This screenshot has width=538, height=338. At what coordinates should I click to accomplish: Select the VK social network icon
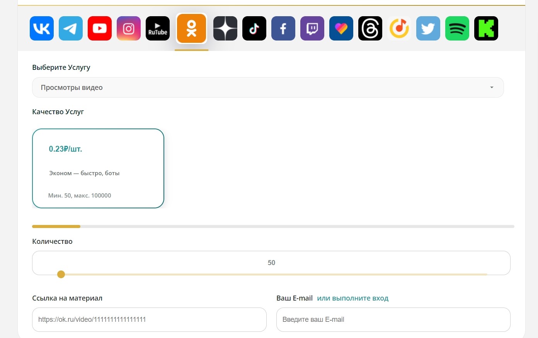pos(42,28)
